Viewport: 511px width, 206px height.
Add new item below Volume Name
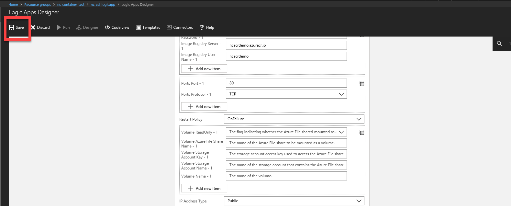click(x=204, y=188)
